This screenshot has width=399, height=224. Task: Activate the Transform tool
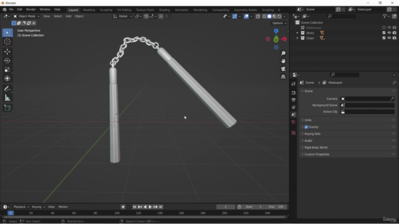point(7,78)
